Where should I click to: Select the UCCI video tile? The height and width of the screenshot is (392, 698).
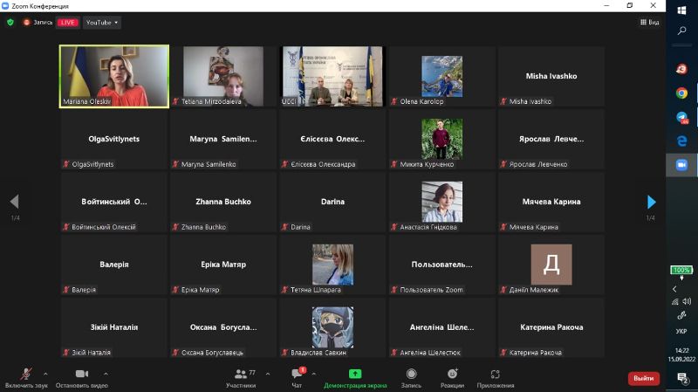click(332, 76)
